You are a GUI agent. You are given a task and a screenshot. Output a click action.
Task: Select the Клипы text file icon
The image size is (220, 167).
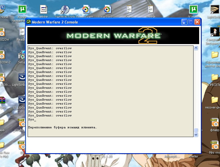129,9
